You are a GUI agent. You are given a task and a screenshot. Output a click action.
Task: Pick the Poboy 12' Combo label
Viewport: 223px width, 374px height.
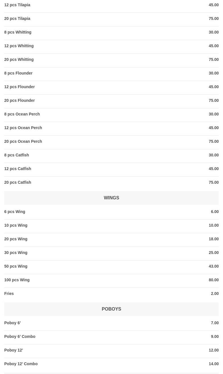click(21, 364)
